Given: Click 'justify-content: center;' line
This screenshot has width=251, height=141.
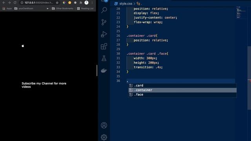Looking at the screenshot, I should [x=155, y=18].
